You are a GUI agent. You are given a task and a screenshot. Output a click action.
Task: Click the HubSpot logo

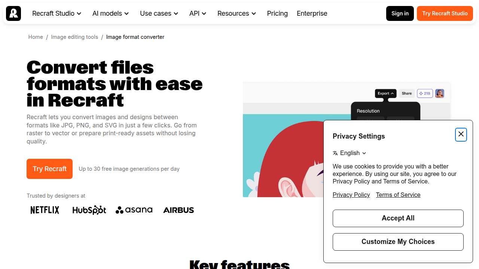(89, 210)
